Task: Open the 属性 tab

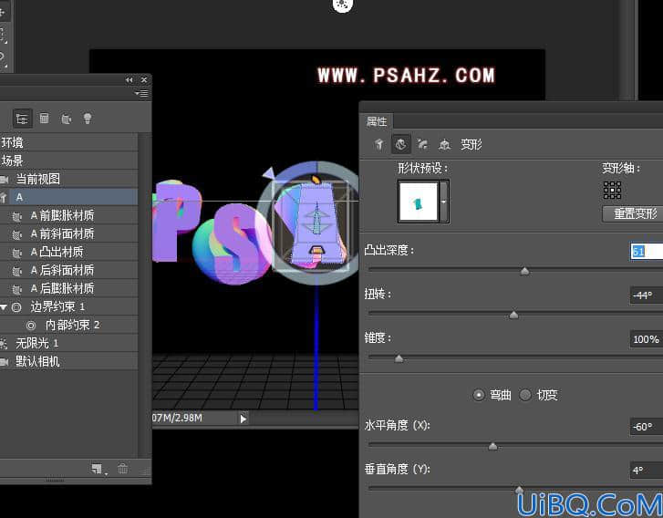Action: click(x=377, y=121)
